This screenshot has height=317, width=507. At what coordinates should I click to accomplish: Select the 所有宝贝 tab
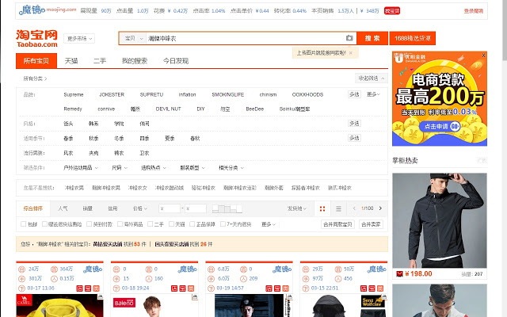click(x=36, y=61)
